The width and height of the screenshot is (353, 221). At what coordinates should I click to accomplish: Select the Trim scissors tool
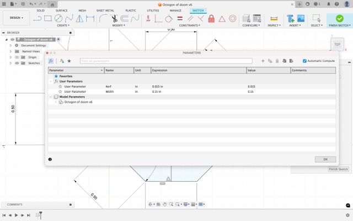(114, 18)
